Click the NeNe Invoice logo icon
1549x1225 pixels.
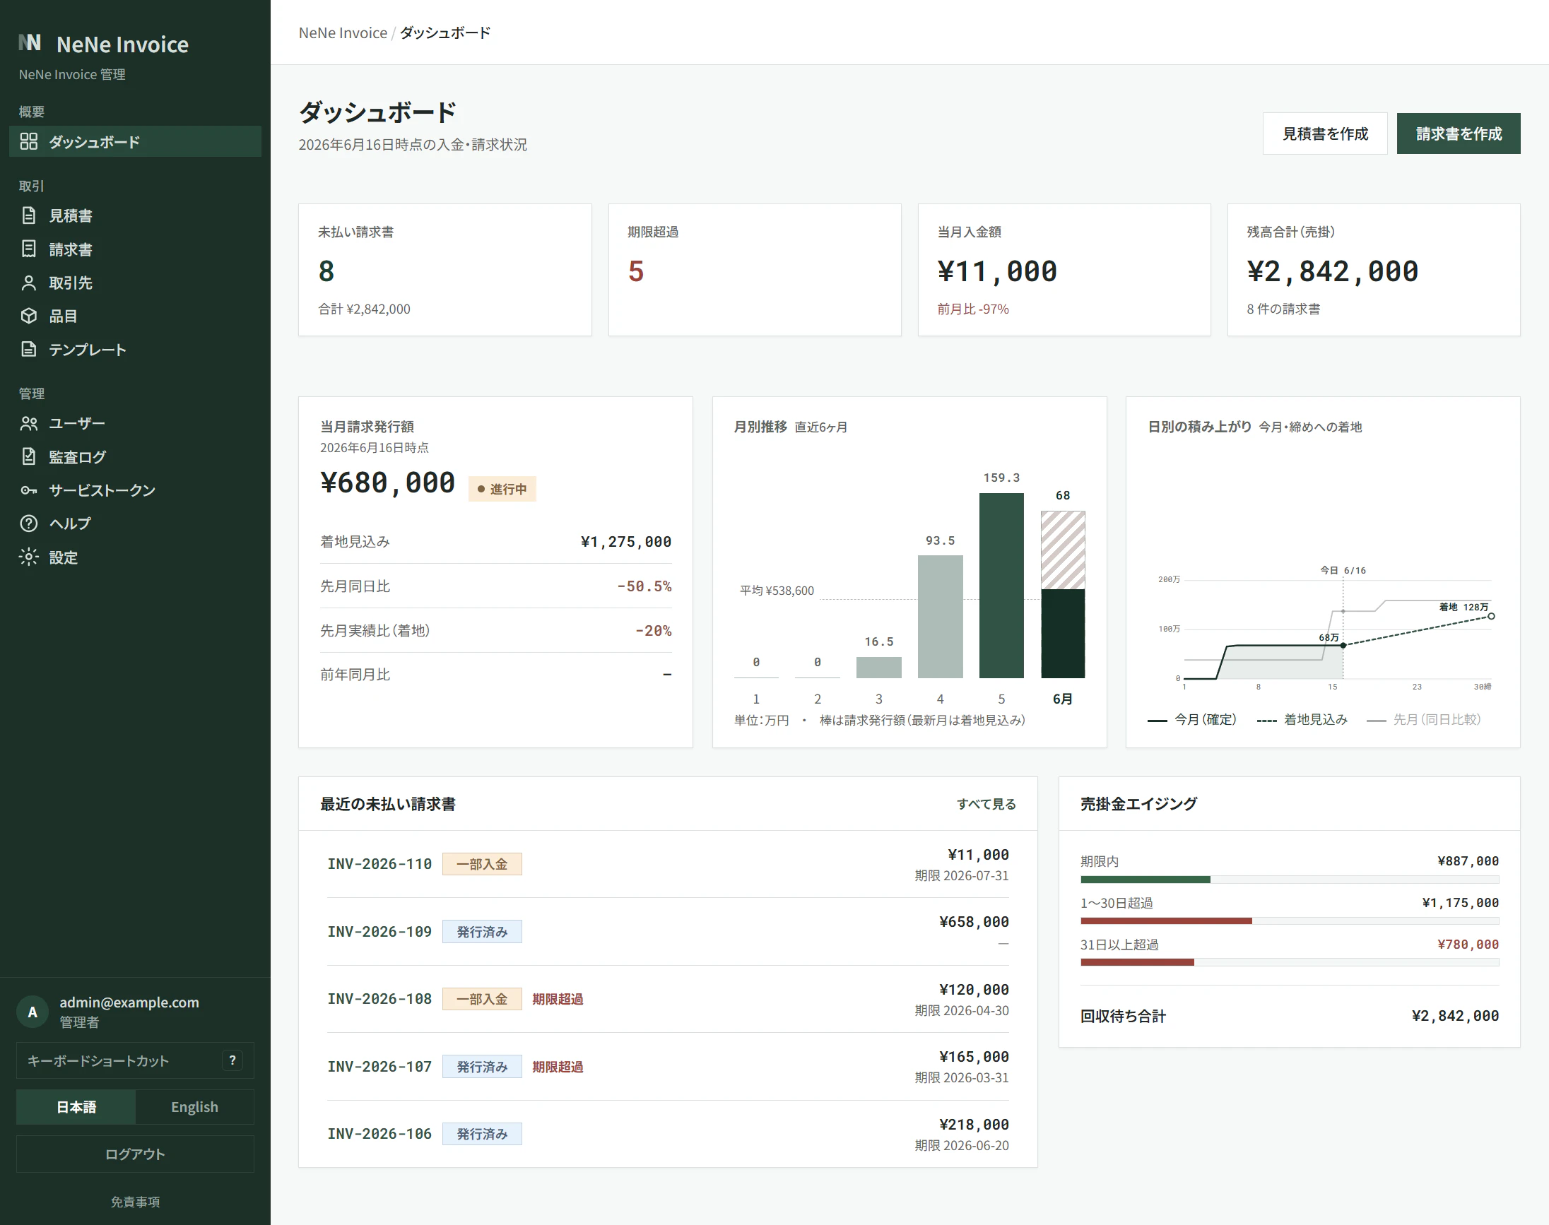pyautogui.click(x=30, y=43)
